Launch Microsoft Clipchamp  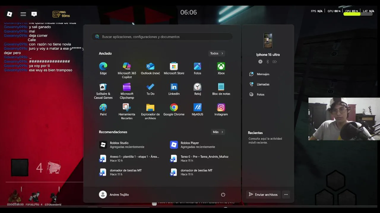pyautogui.click(x=127, y=91)
